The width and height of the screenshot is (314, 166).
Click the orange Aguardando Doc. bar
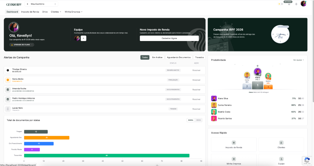click(47, 138)
